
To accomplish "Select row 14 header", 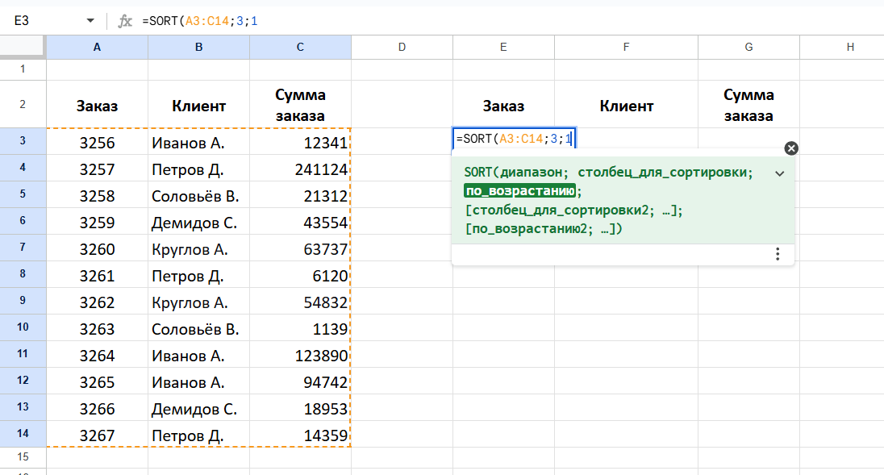I will coord(23,434).
